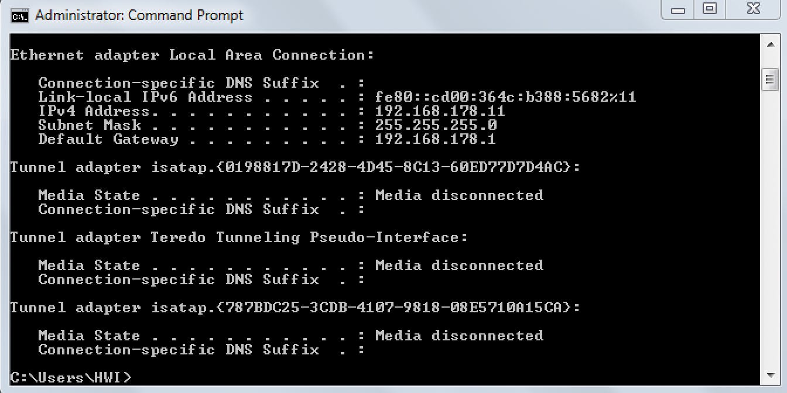Close the Command Prompt window
The height and width of the screenshot is (393, 787).
point(753,9)
